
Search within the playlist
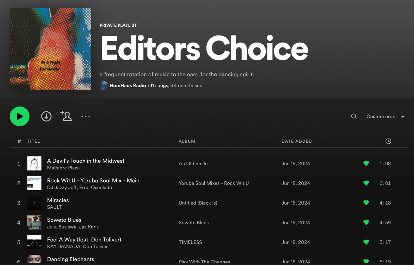[354, 116]
